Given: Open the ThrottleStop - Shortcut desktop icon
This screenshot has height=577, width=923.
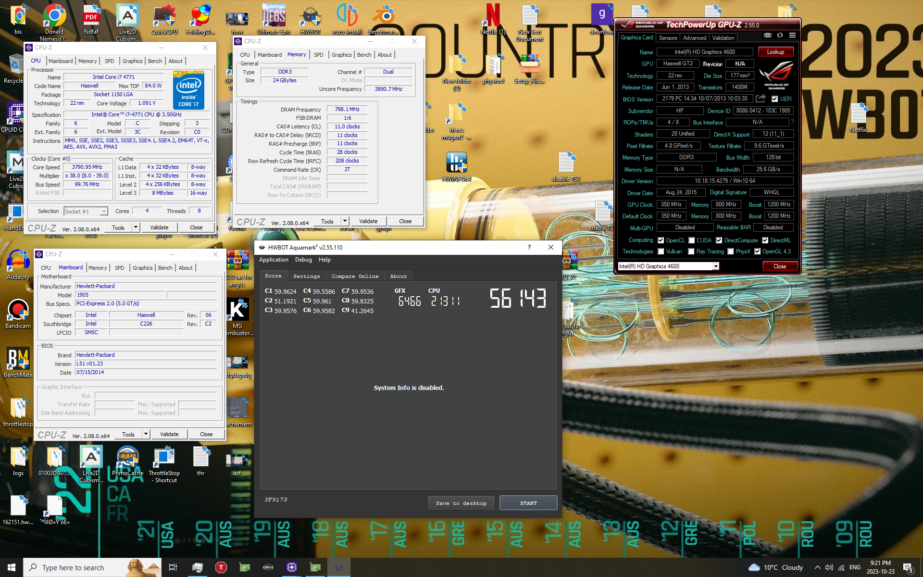Looking at the screenshot, I should click(x=164, y=464).
